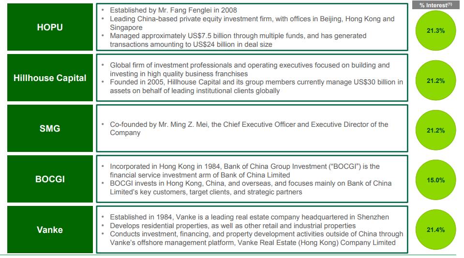Viewport: 464px width, 258px height.
Task: Select the BOCGI label box
Action: [x=50, y=179]
